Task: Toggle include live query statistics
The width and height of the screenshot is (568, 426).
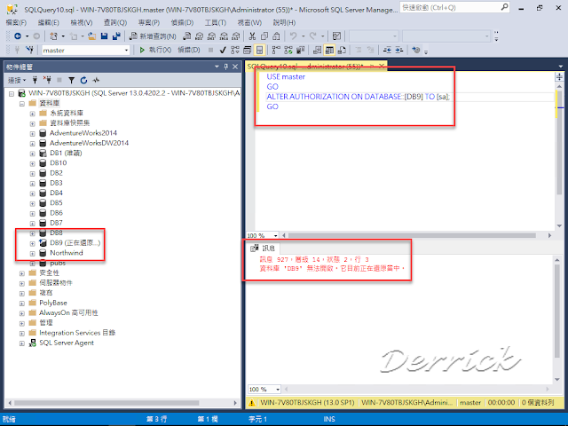Action: [x=288, y=50]
